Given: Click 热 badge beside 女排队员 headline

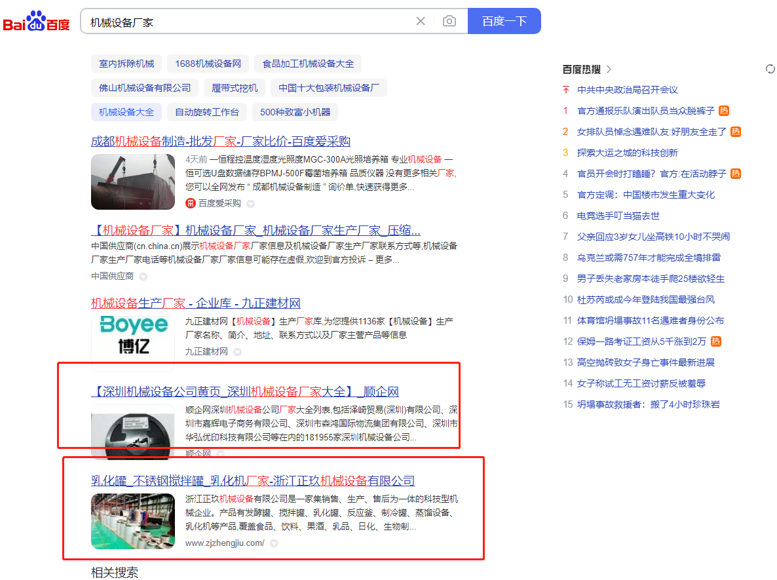Looking at the screenshot, I should [x=736, y=132].
